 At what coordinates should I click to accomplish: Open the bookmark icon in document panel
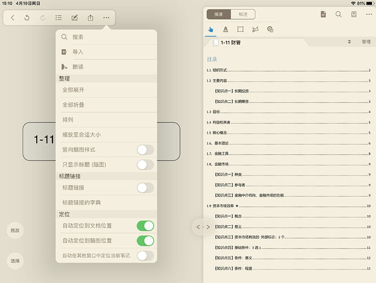pos(353,14)
